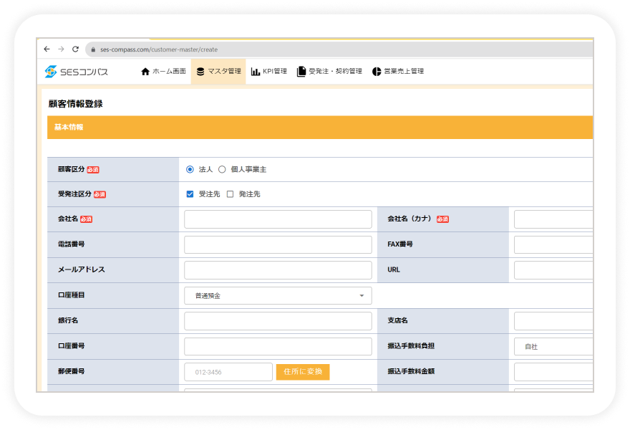Click the 受発注区分 label
630x430 pixels.
tap(74, 194)
